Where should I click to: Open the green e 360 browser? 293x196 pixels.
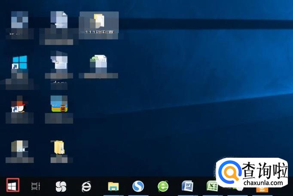163,187
